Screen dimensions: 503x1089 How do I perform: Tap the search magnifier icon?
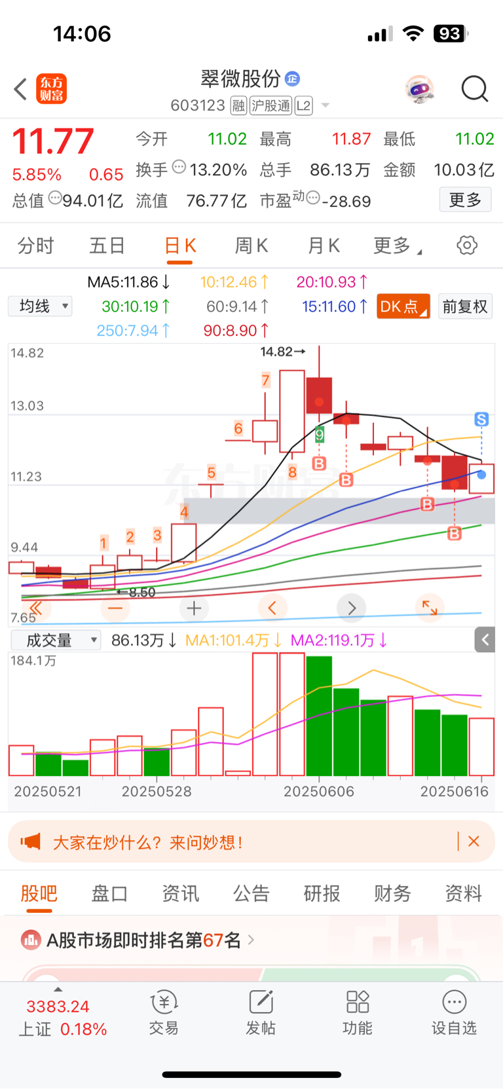[475, 89]
